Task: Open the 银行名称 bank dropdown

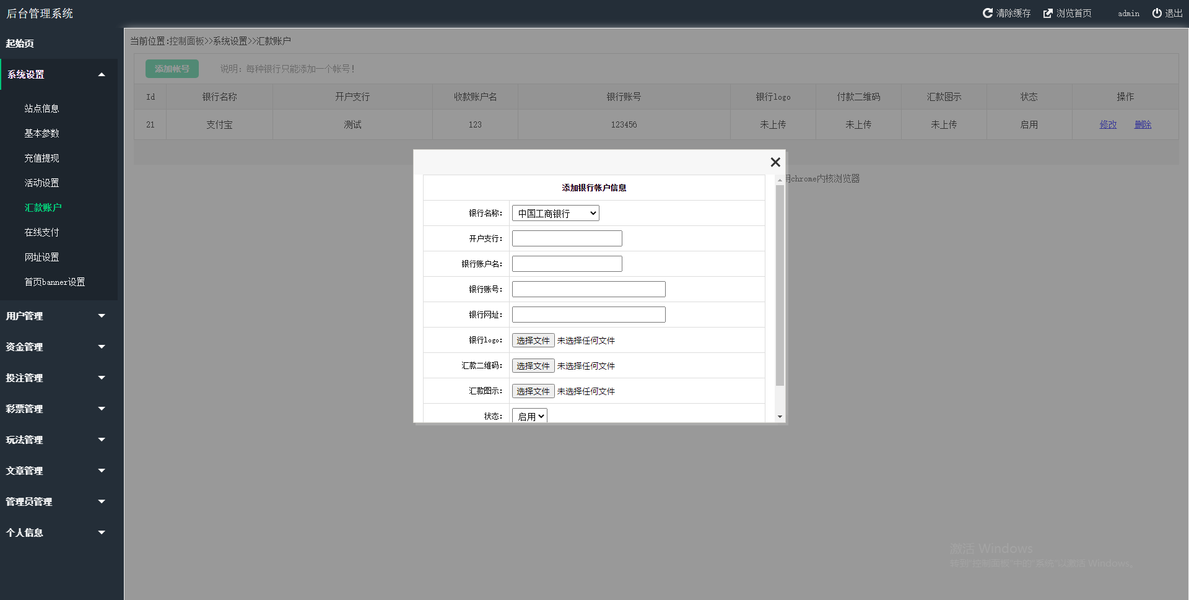Action: coord(555,214)
